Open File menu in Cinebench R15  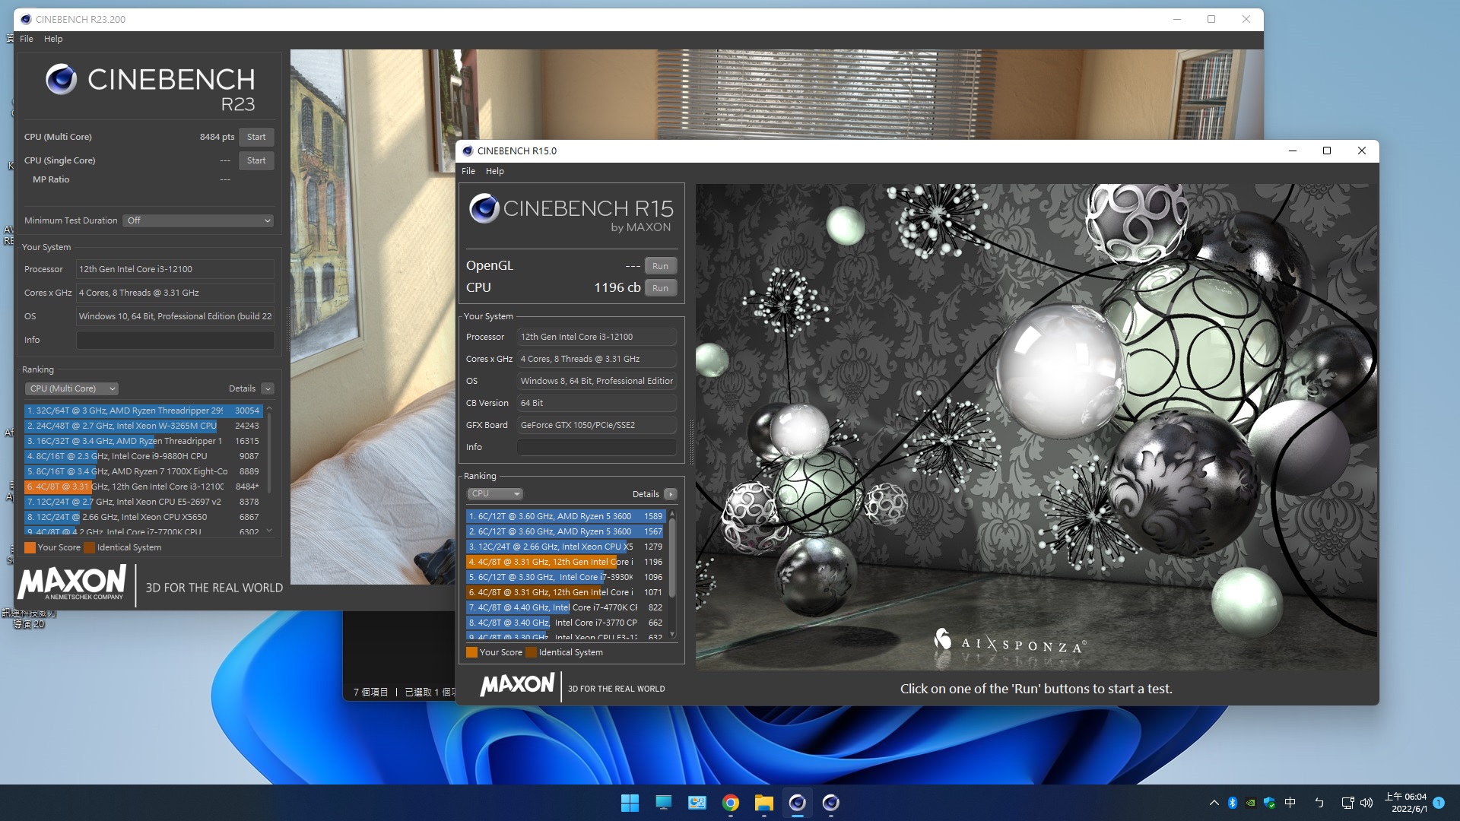[x=468, y=171]
